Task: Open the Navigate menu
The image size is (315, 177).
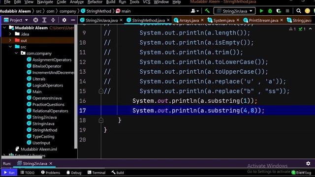Action: point(45,2)
